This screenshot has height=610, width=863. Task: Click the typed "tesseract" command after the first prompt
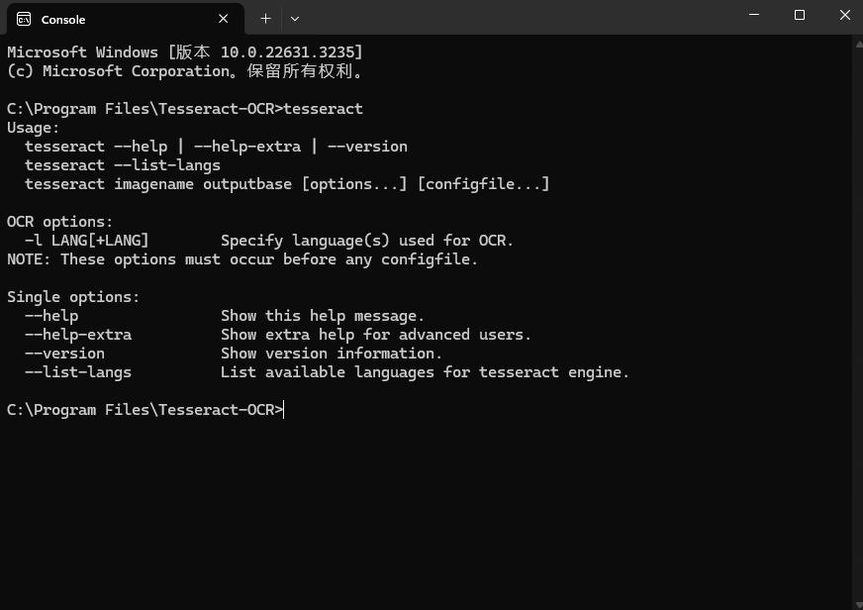click(x=324, y=109)
